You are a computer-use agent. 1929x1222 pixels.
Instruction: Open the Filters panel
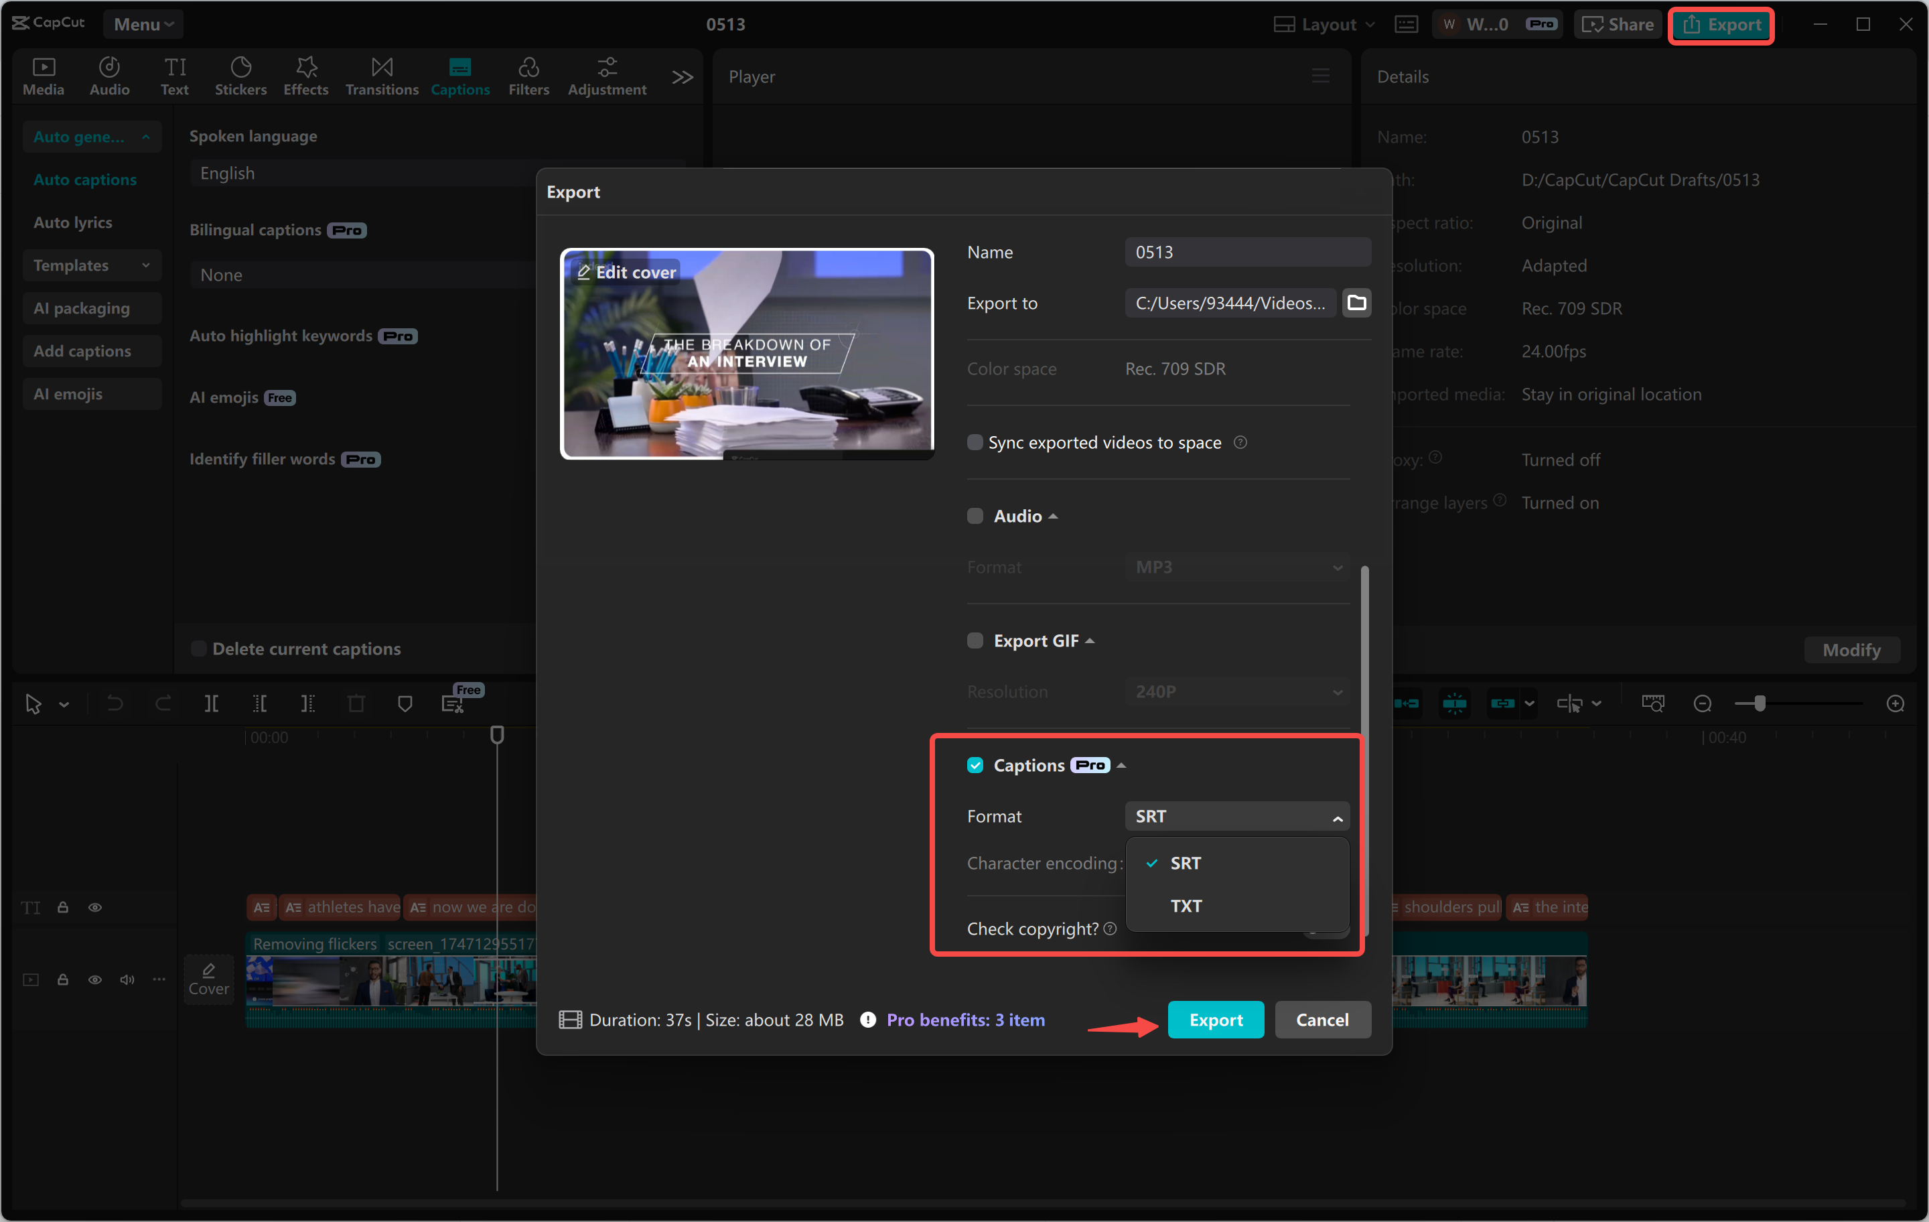[528, 75]
